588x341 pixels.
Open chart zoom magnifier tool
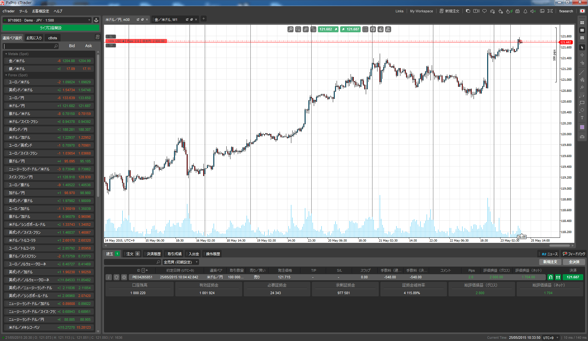(x=290, y=29)
